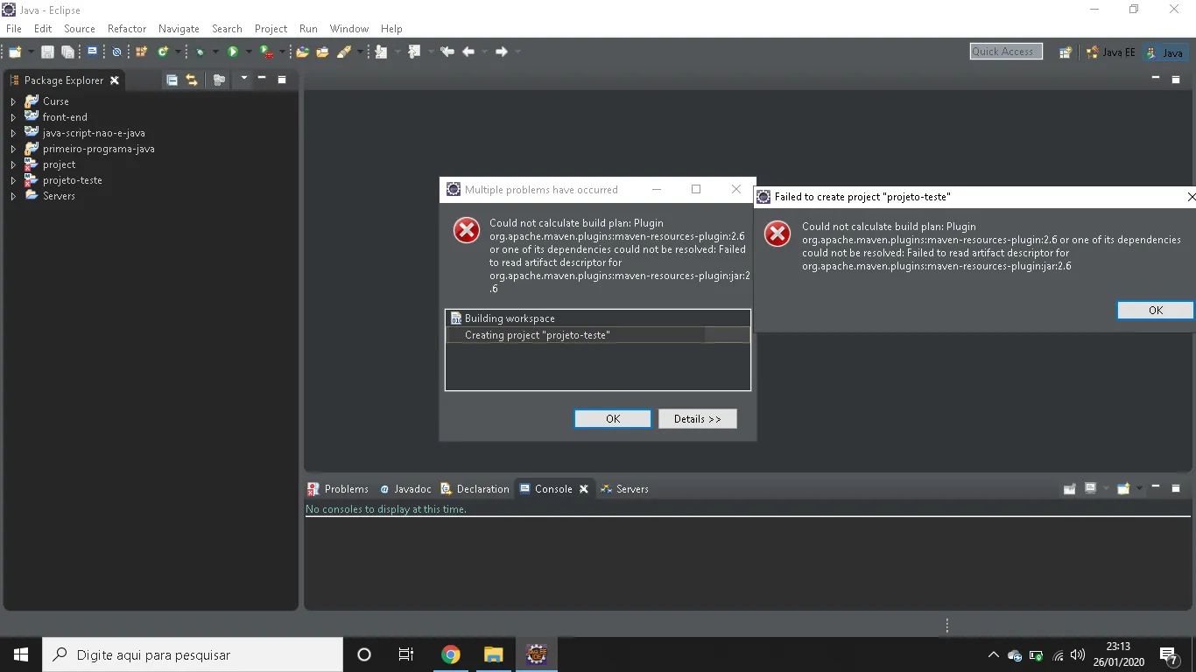The width and height of the screenshot is (1196, 672).
Task: Switch to the Javadoc tab
Action: coord(405,489)
